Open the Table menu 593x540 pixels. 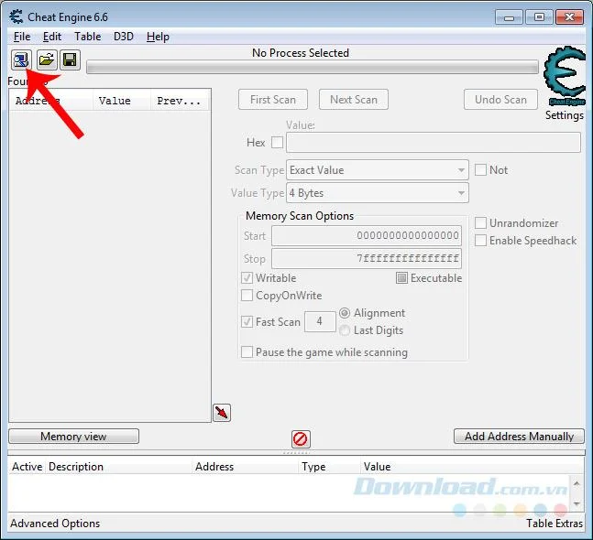[87, 37]
